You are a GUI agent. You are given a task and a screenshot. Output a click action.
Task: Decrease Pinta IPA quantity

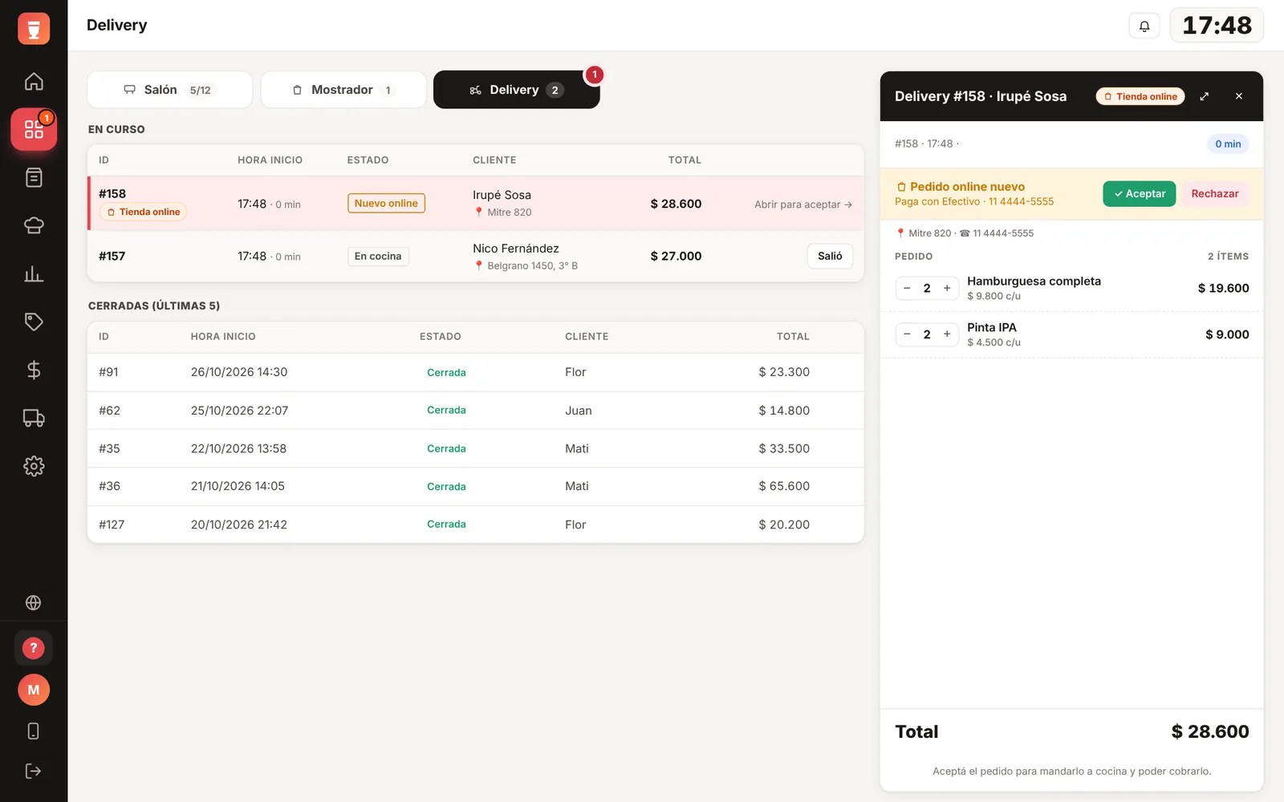pyautogui.click(x=907, y=334)
